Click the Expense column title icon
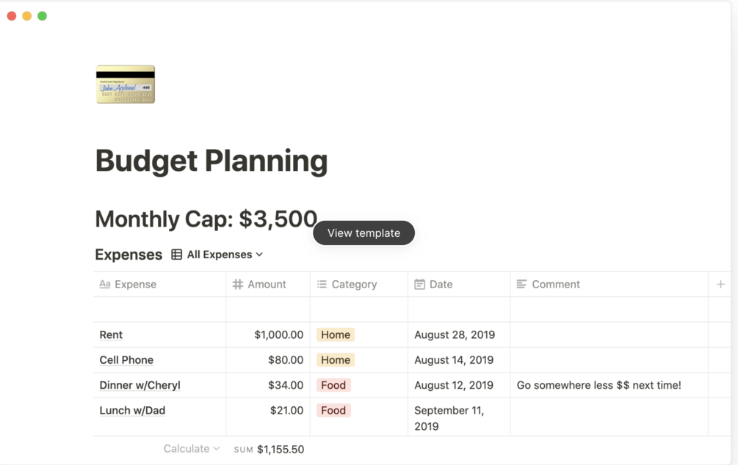The image size is (738, 465). click(x=105, y=285)
